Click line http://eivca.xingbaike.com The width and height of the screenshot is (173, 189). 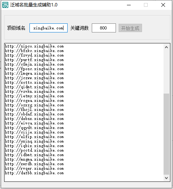[x=34, y=123]
